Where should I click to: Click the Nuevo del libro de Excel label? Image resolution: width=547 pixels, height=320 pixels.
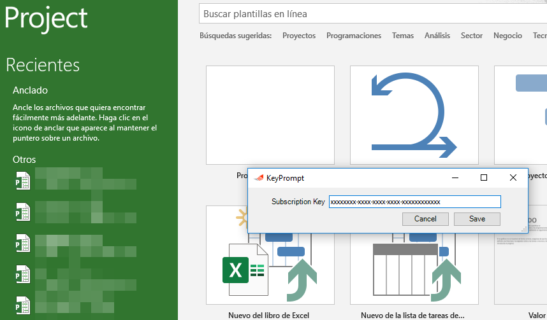(x=268, y=316)
